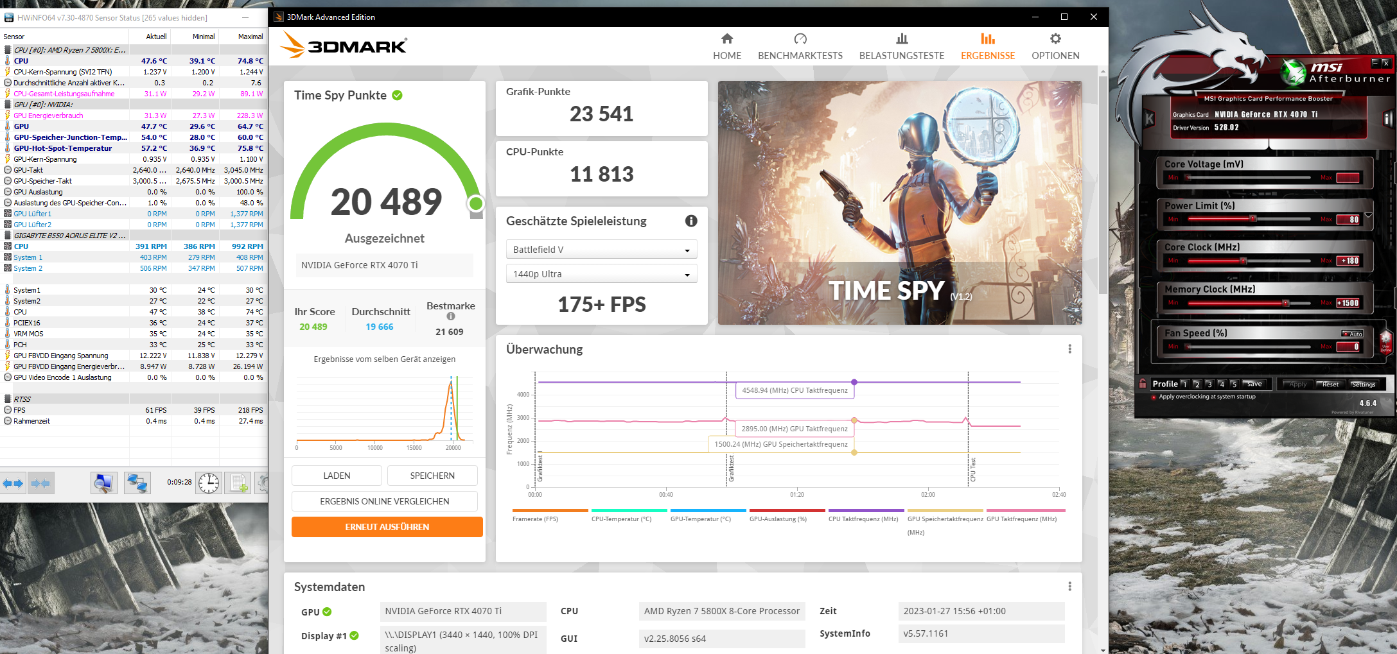Click HWiNFO sensor search monitor icon
The height and width of the screenshot is (654, 1397).
103,483
